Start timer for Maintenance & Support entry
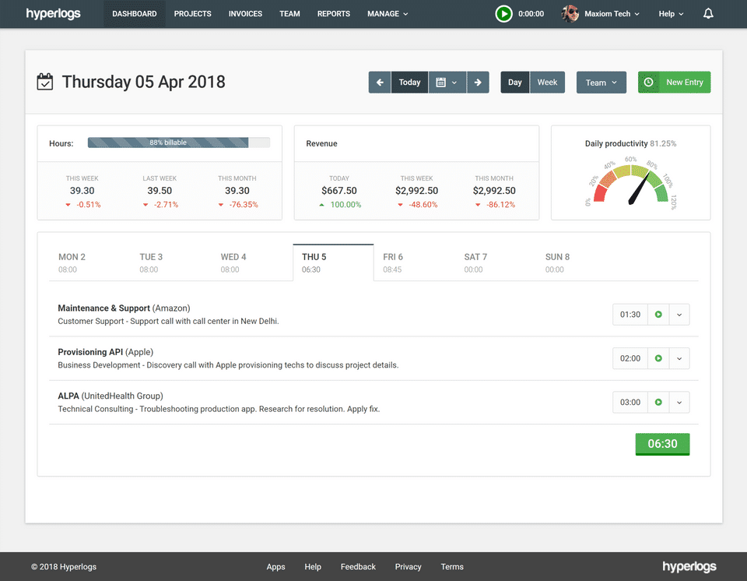Viewport: 747px width, 581px height. point(658,315)
